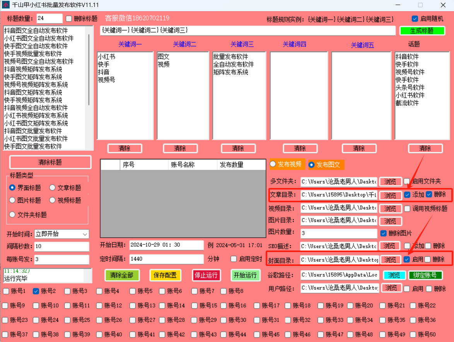Tick the 删除标题 checkbox
The height and width of the screenshot is (342, 454).
click(x=69, y=19)
